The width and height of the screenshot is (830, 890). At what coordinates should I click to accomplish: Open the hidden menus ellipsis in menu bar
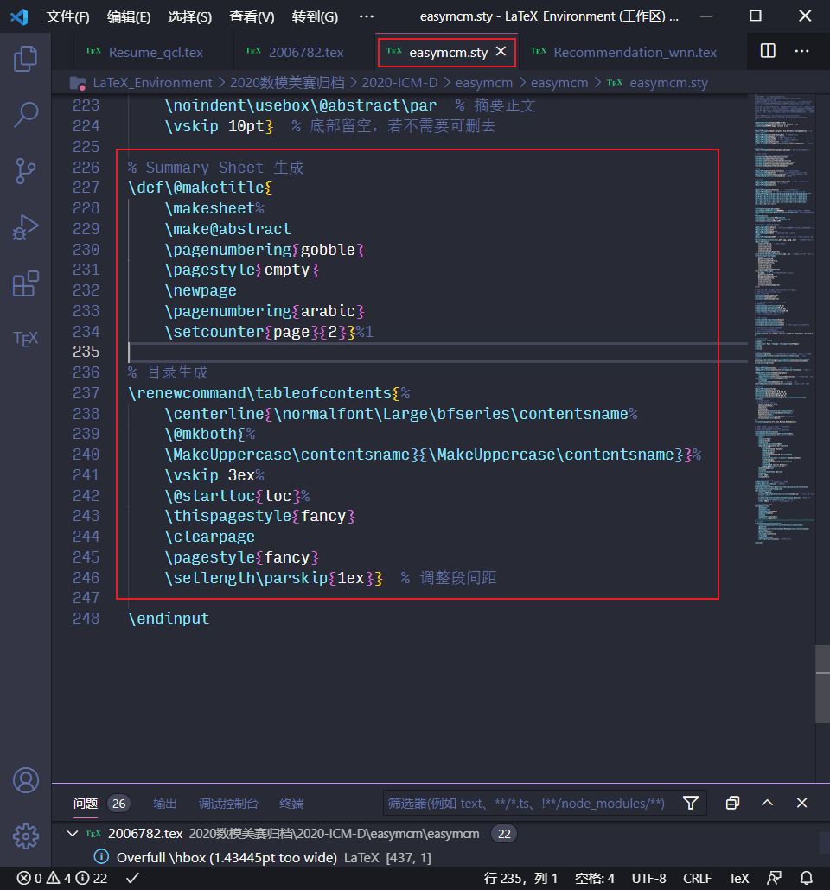[x=367, y=16]
